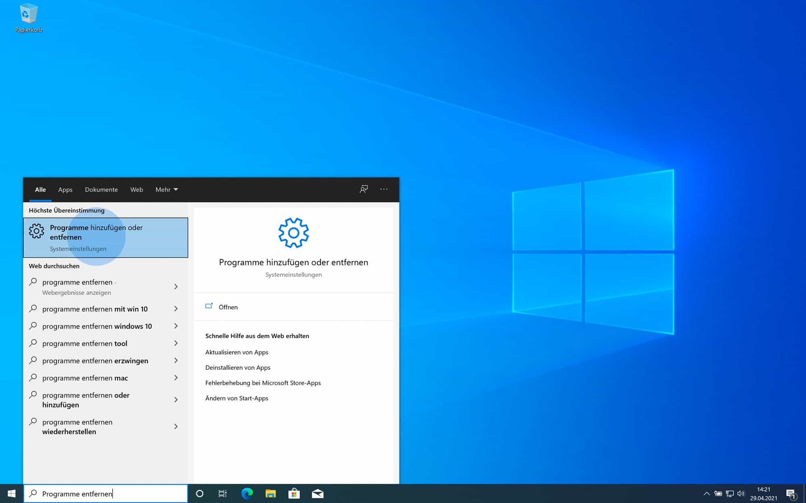Viewport: 806px width, 503px height.
Task: Click the feedback icon in search panel
Action: pyautogui.click(x=364, y=189)
